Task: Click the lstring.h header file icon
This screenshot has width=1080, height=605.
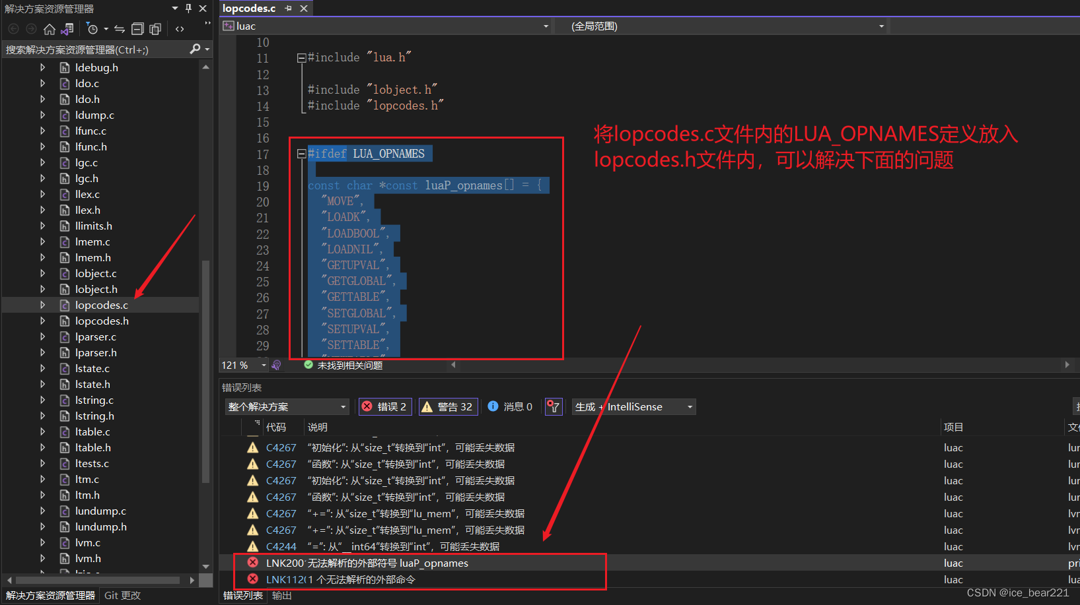Action: 65,416
